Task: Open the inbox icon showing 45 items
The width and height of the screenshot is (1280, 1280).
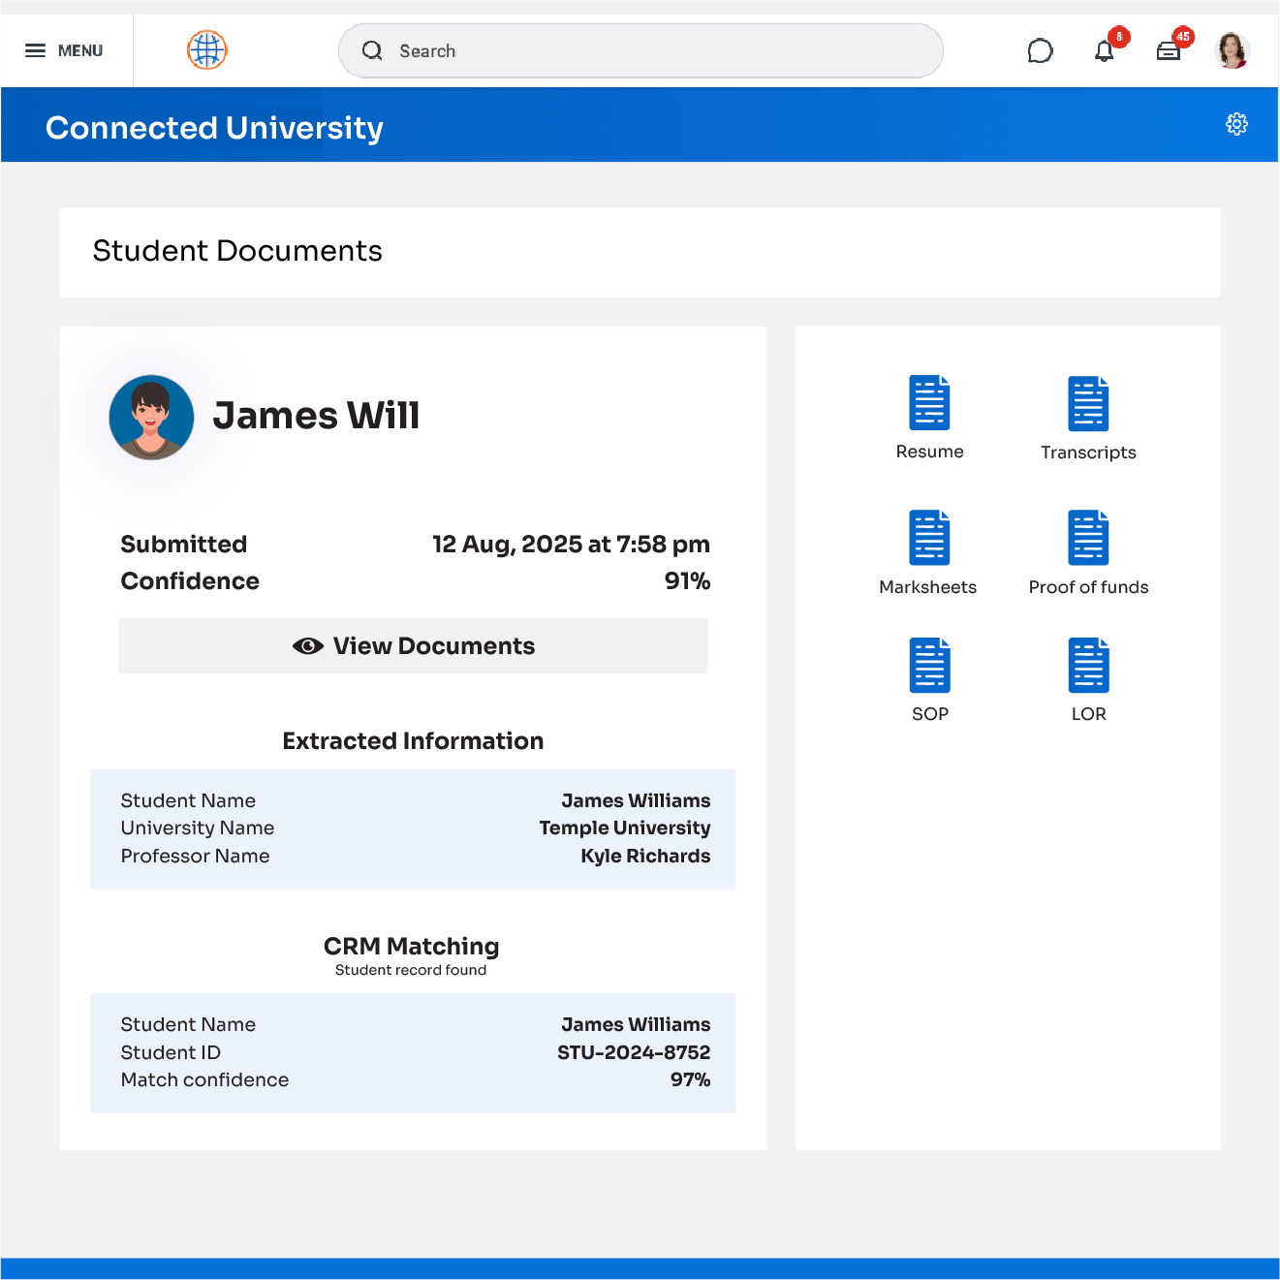Action: tap(1169, 50)
